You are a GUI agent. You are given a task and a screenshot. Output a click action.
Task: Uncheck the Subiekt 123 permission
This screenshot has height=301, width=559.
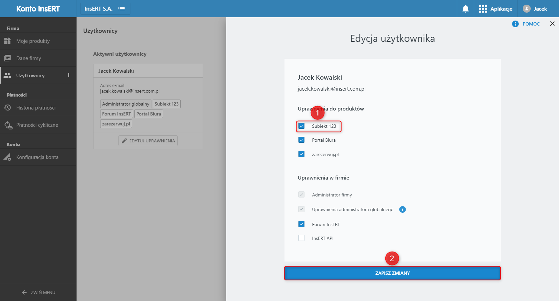[x=301, y=126]
